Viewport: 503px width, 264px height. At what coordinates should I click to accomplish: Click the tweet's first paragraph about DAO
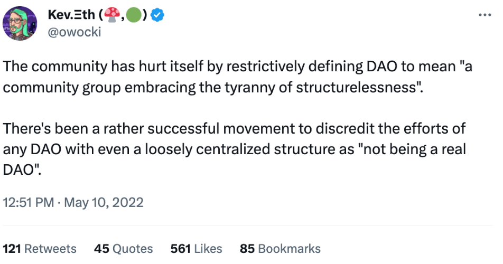tap(237, 77)
